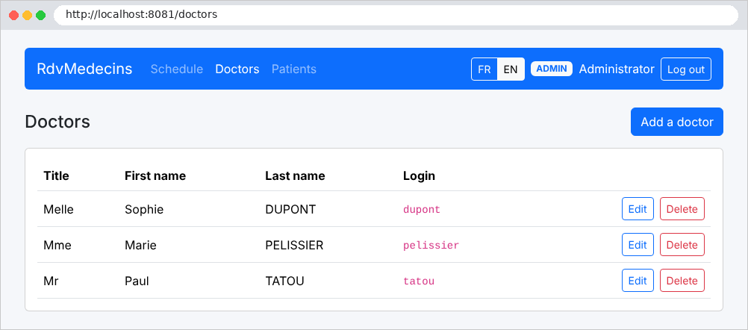Screen dimensions: 748x330
Task: Go to the Schedule nav item
Action: [176, 69]
